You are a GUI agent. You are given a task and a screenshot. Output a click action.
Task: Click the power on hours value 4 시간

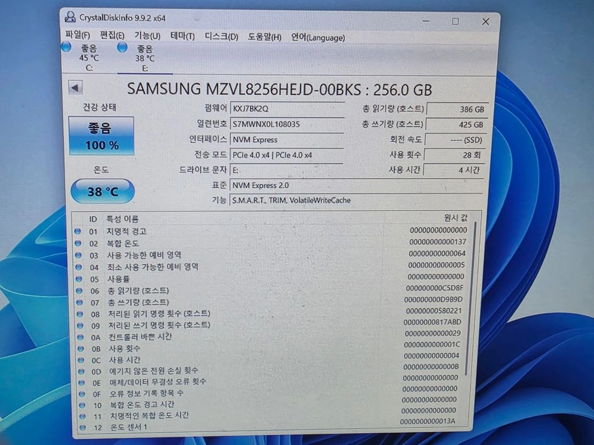(x=453, y=170)
